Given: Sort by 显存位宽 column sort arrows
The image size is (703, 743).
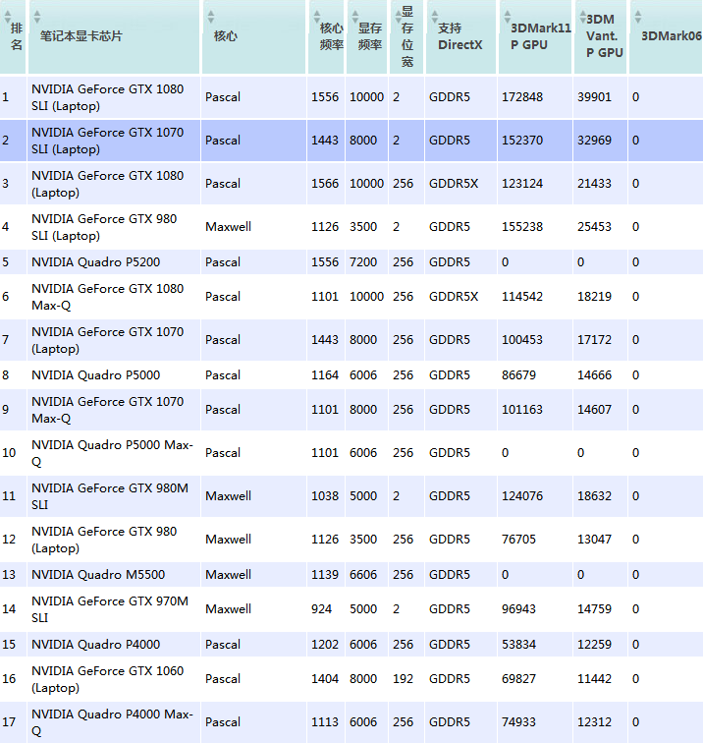Looking at the screenshot, I should [398, 17].
